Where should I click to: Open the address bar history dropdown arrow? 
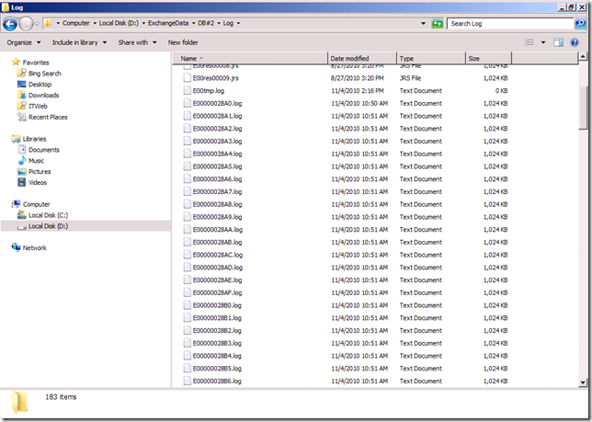point(423,23)
